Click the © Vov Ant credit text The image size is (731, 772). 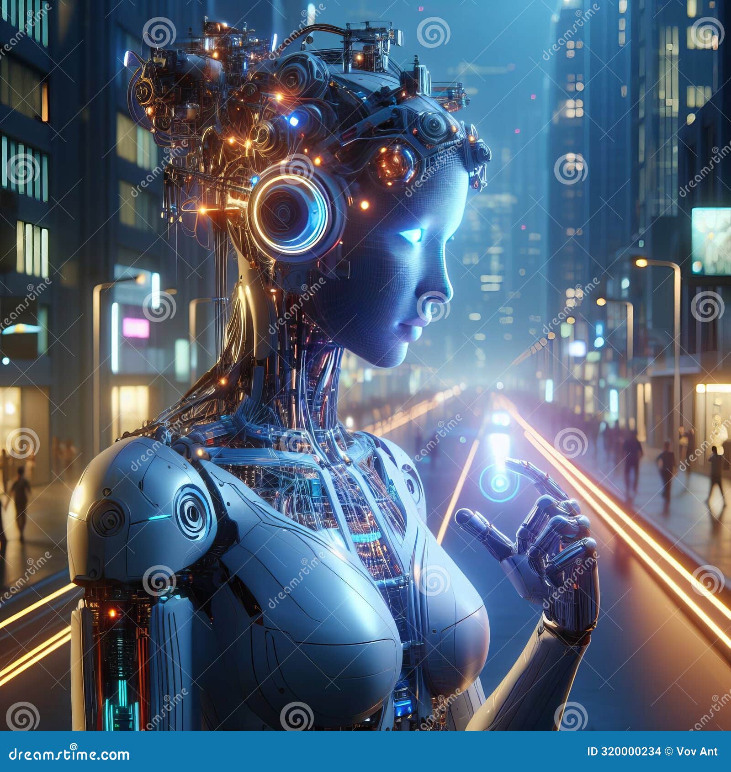click(690, 751)
